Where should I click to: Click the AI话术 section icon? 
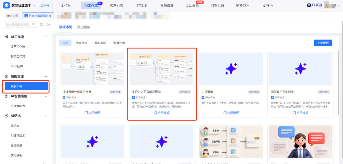click(x=7, y=116)
